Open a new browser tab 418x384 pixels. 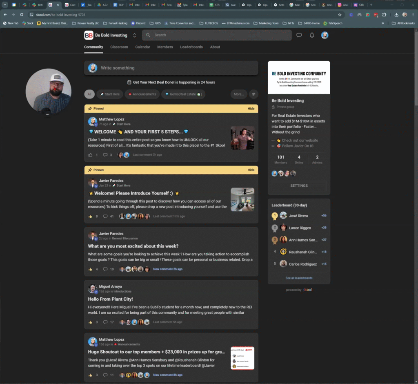[x=371, y=5]
